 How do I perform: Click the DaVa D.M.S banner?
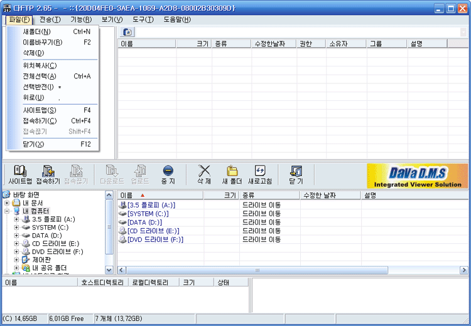click(x=418, y=176)
